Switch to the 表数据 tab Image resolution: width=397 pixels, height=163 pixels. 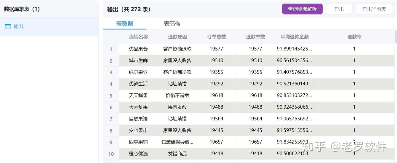[x=125, y=24]
